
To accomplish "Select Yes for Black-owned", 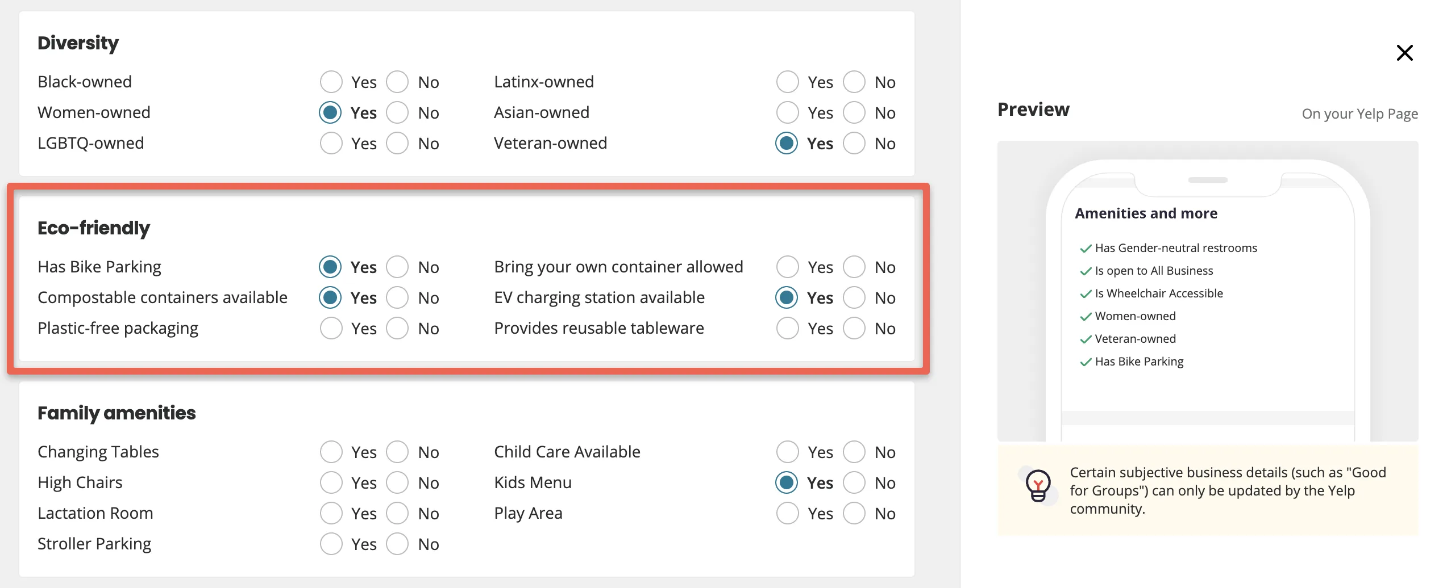I will [x=331, y=82].
